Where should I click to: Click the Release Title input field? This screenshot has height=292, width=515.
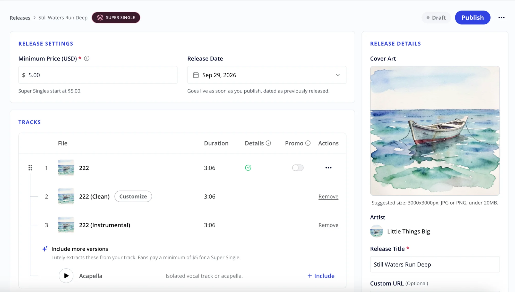[435, 264]
